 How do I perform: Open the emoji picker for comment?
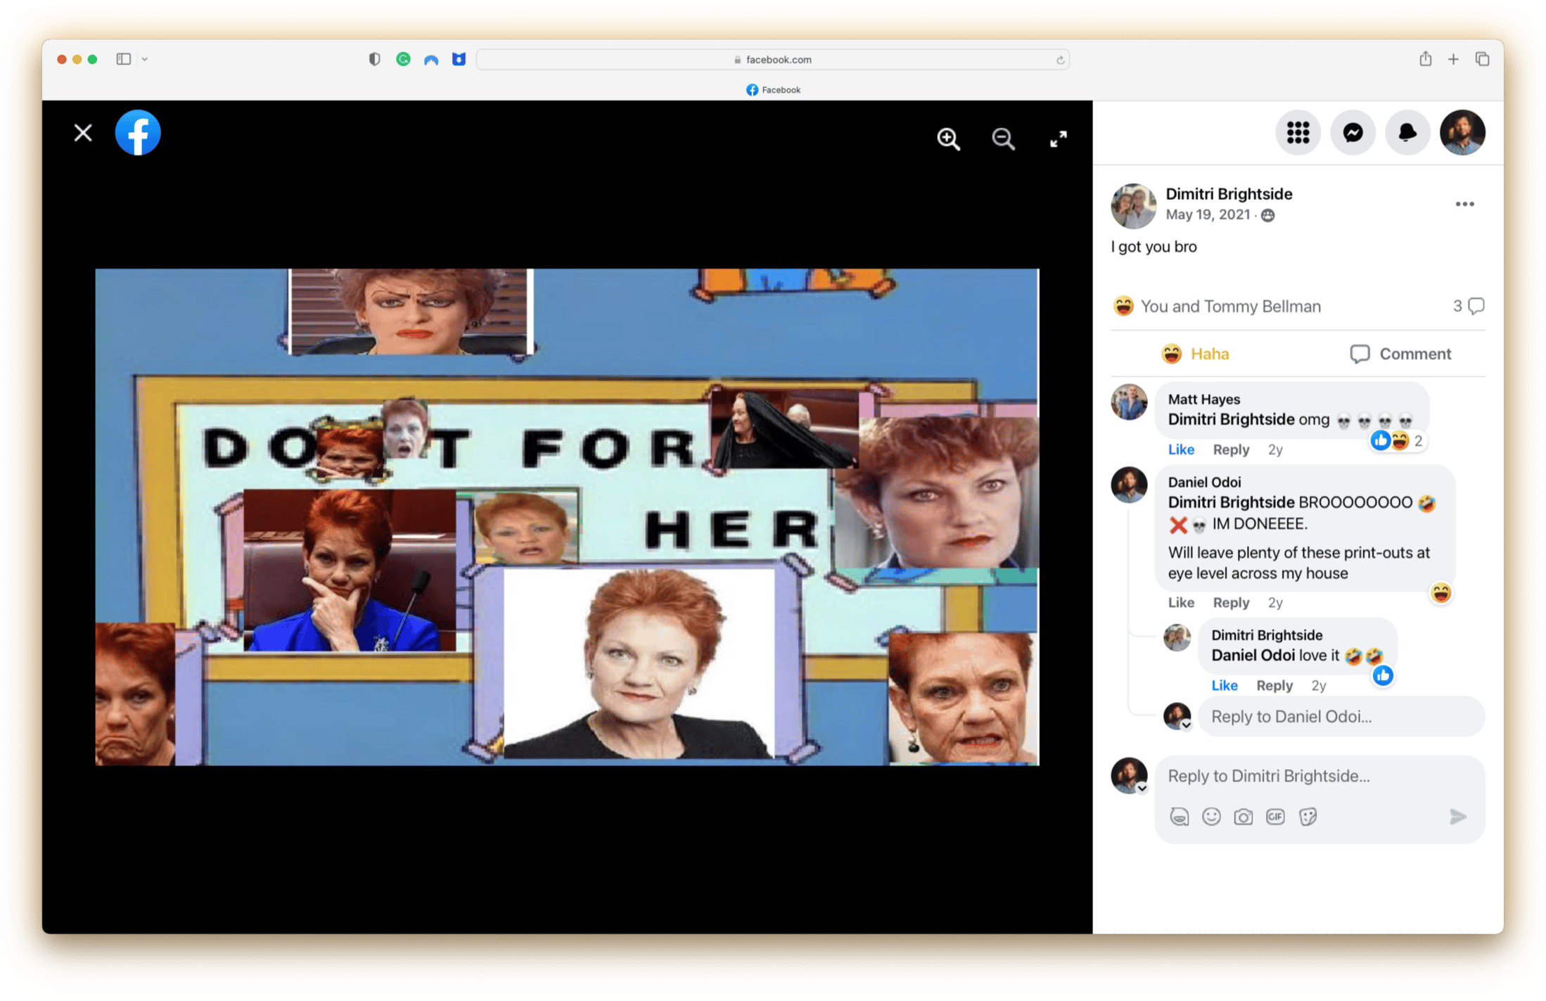pyautogui.click(x=1211, y=817)
